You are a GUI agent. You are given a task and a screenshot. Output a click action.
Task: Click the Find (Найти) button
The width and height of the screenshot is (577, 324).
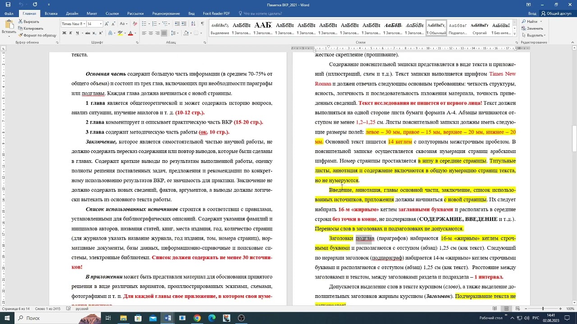point(530,22)
